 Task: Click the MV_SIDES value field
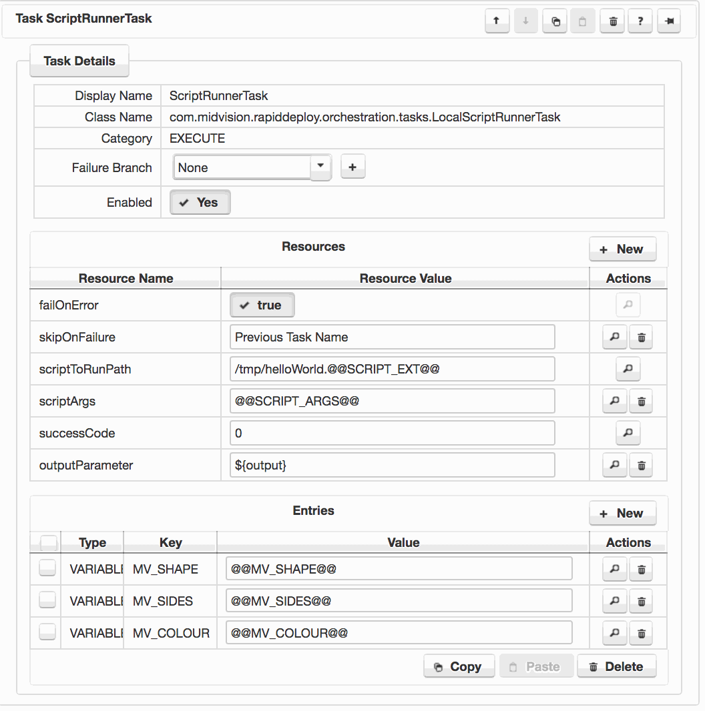click(x=399, y=600)
